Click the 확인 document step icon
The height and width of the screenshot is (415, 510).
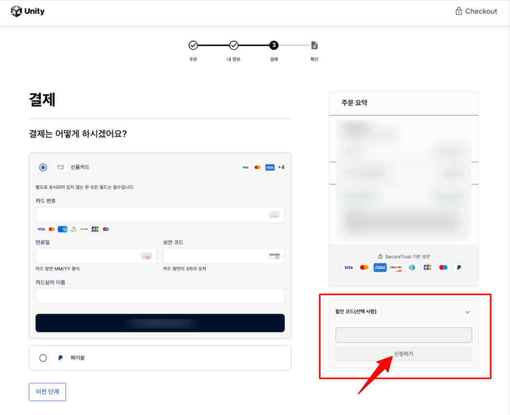tap(314, 45)
